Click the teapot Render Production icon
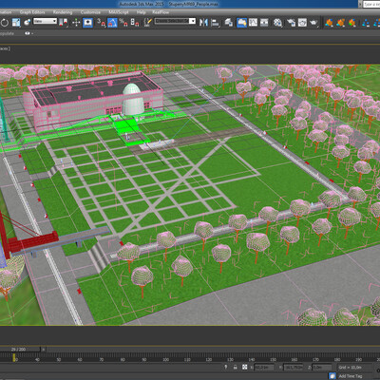Viewport: 380px width, 380px height. point(313,23)
